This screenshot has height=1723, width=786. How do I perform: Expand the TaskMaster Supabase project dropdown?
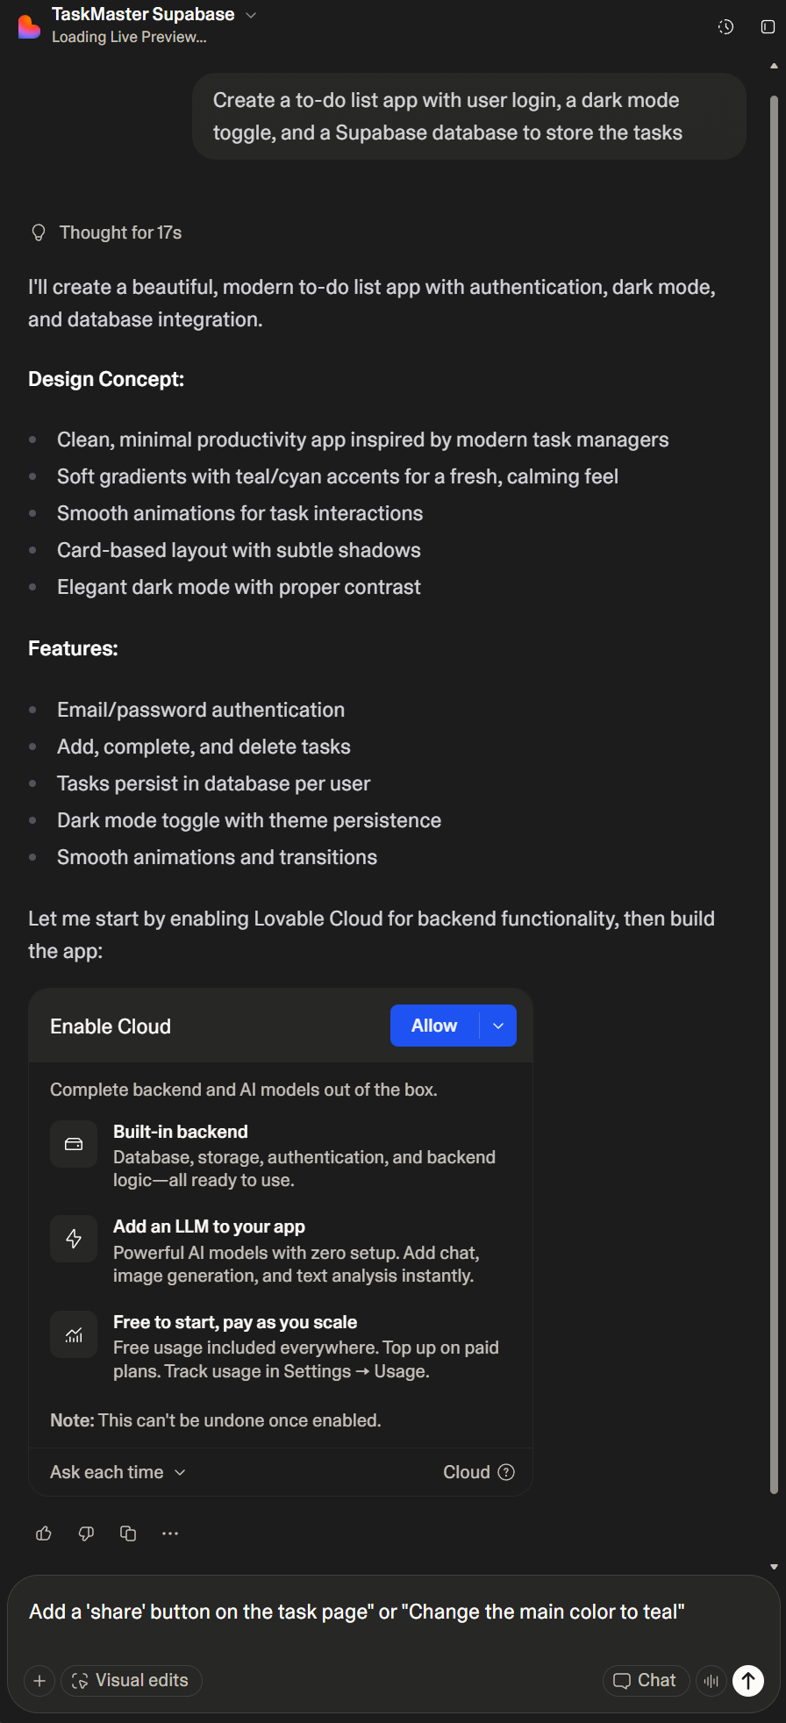tap(251, 15)
